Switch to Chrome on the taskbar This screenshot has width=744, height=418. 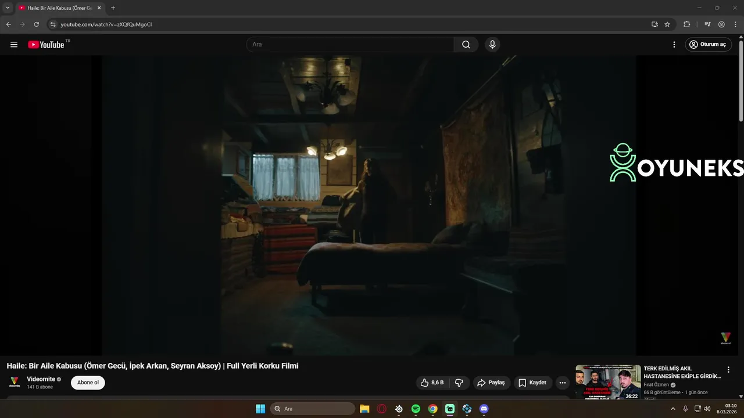pos(432,409)
